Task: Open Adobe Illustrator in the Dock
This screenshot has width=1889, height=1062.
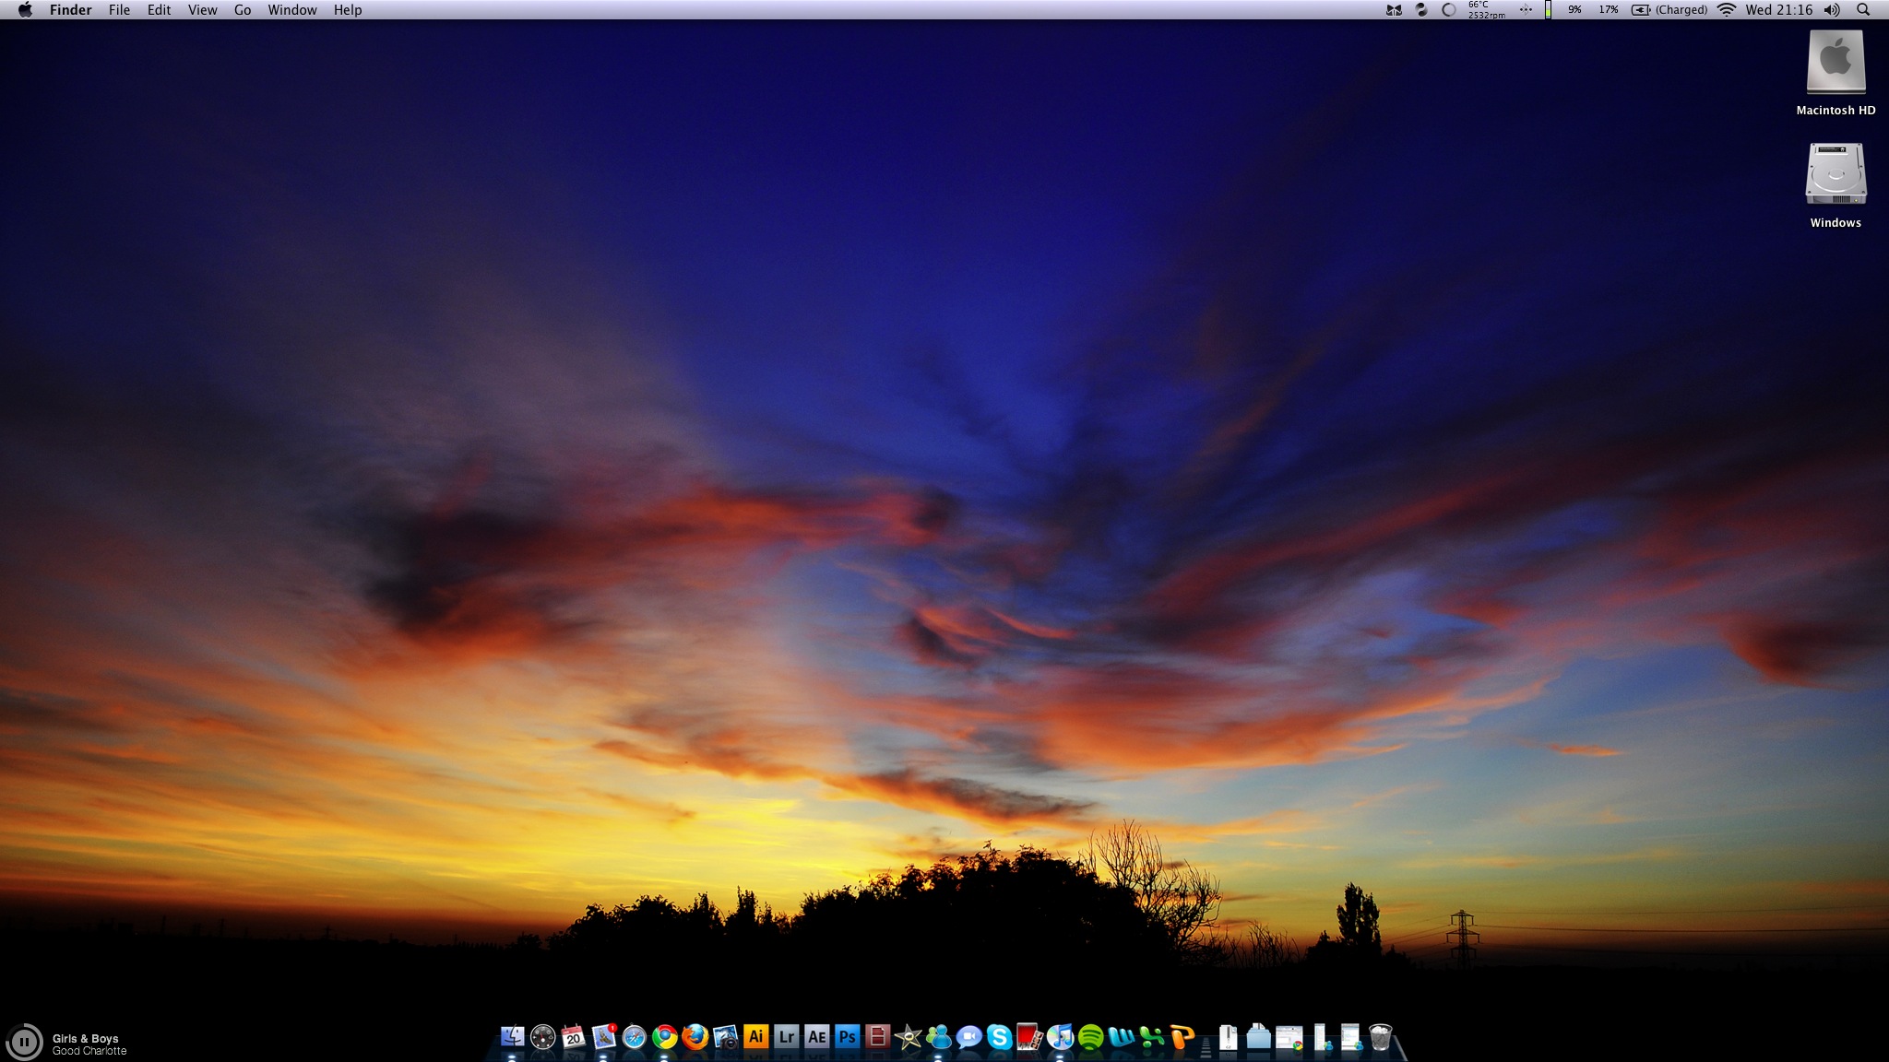Action: coord(755,1037)
